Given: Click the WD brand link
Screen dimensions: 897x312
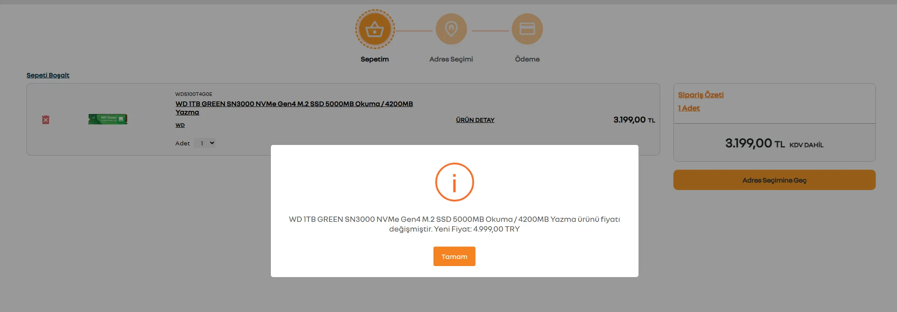Looking at the screenshot, I should point(180,125).
